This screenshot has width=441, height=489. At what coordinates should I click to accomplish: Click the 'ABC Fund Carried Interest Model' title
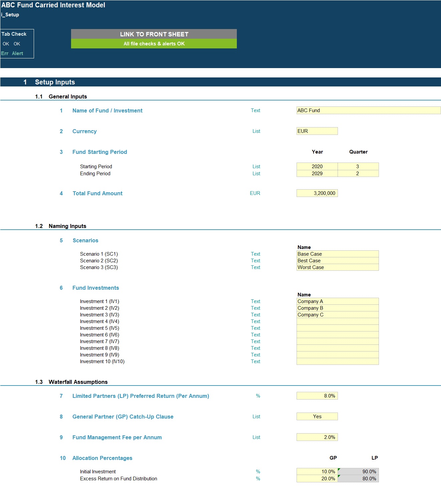coord(53,5)
